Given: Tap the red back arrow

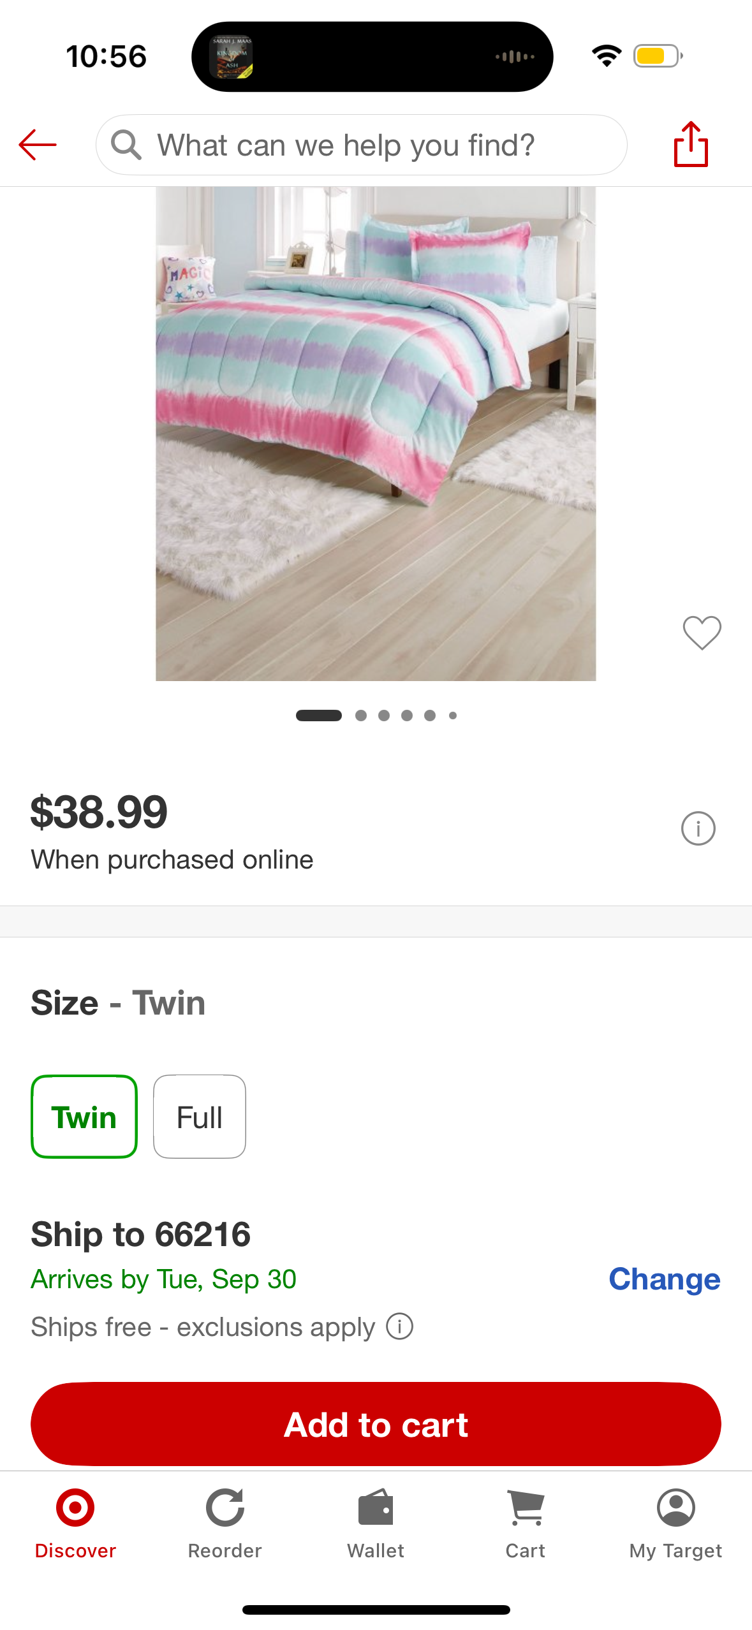Looking at the screenshot, I should click(x=38, y=145).
